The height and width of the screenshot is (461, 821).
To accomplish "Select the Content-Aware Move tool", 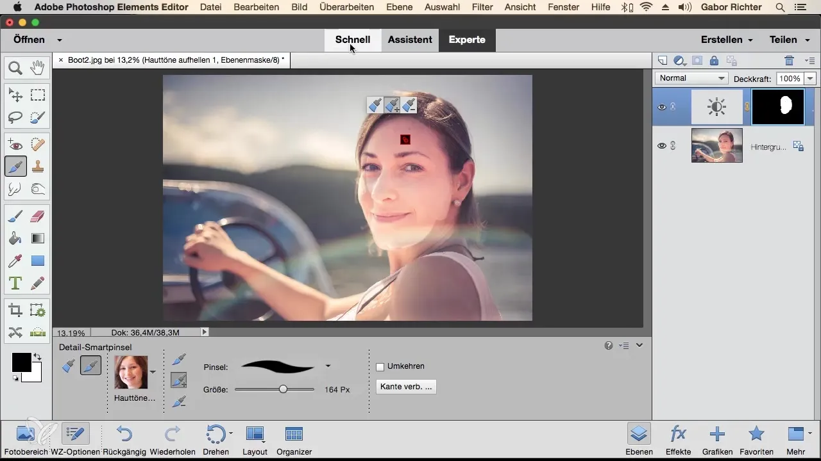I will pyautogui.click(x=15, y=332).
